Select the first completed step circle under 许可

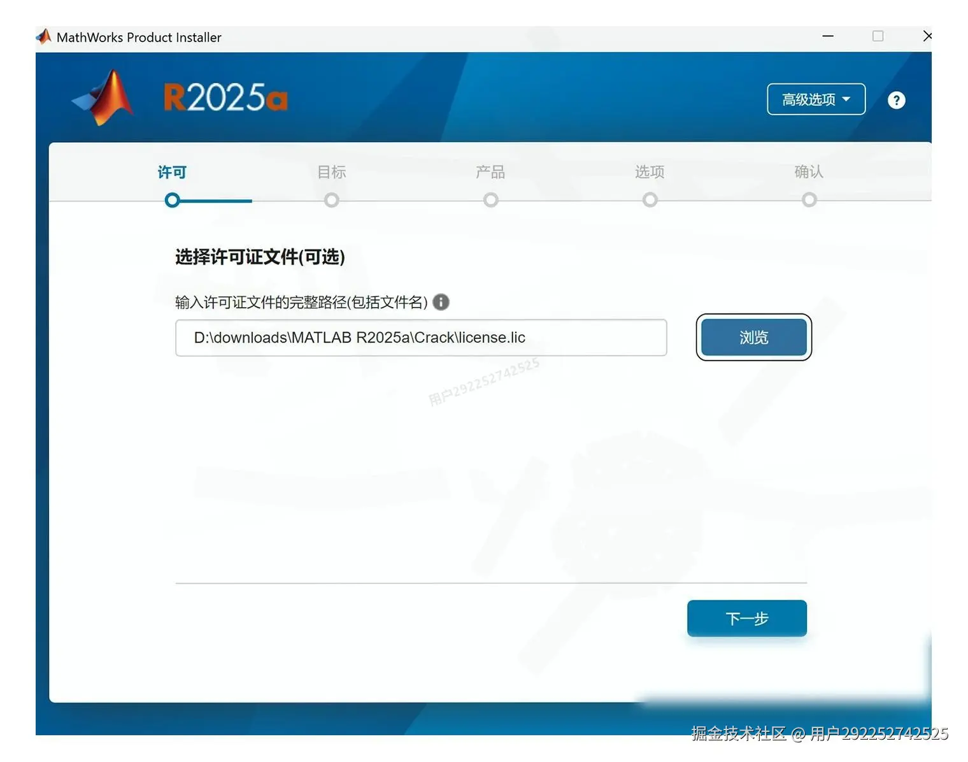click(x=172, y=199)
